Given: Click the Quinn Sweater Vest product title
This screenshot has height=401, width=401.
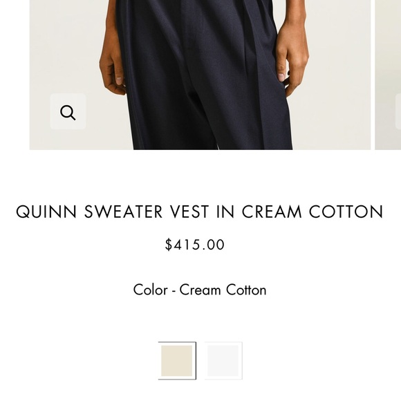Looking at the screenshot, I should [200, 212].
